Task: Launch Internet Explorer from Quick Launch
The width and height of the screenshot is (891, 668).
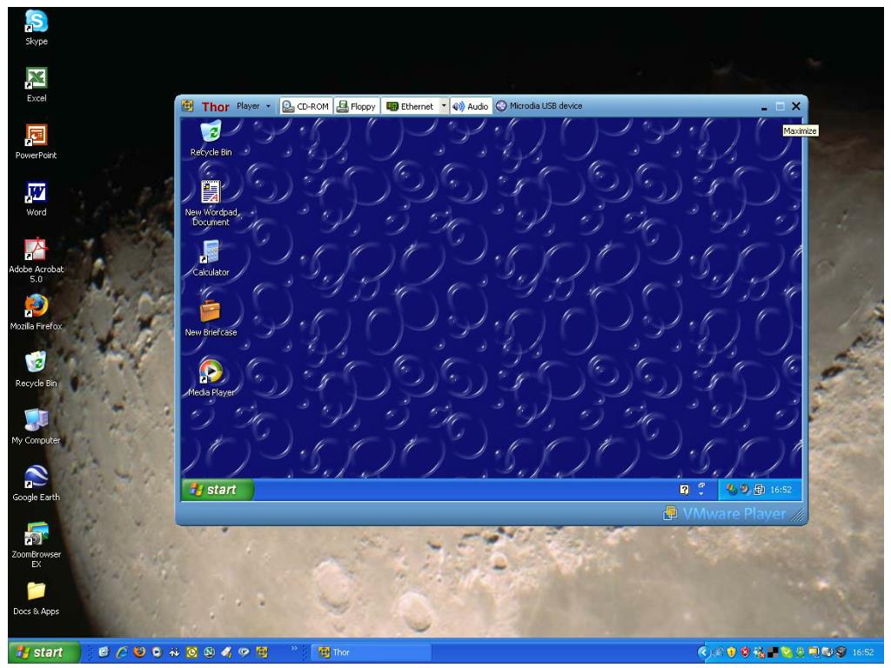Action: pyautogui.click(x=122, y=652)
